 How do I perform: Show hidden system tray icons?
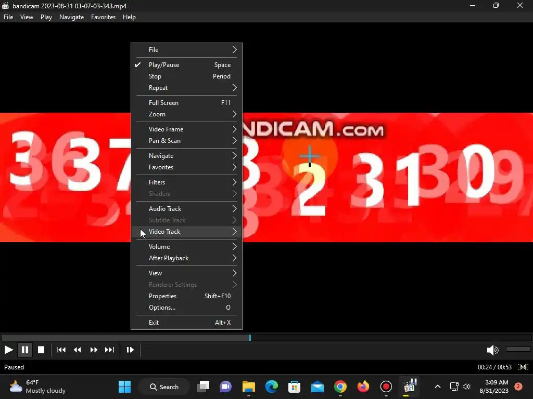pos(438,387)
